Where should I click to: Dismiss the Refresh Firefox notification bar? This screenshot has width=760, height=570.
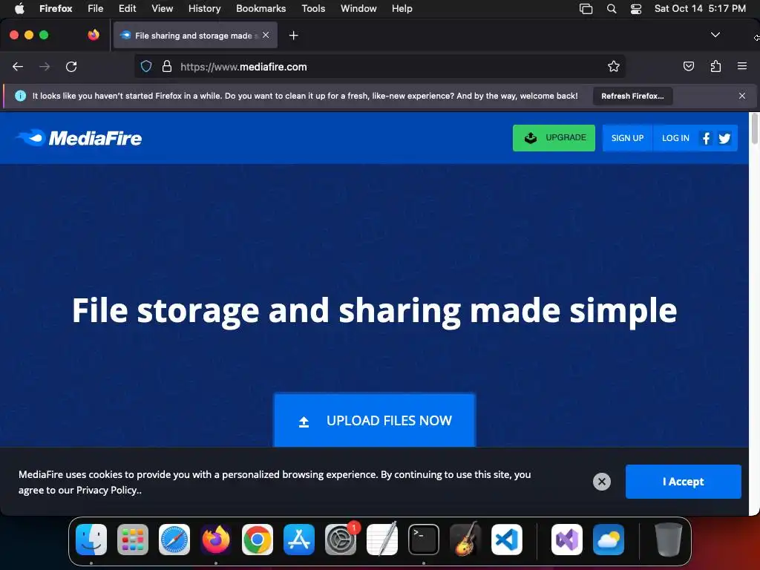741,96
